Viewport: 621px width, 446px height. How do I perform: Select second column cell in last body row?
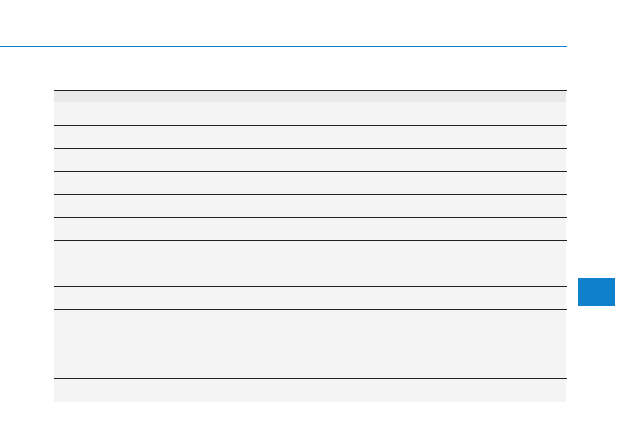140,390
